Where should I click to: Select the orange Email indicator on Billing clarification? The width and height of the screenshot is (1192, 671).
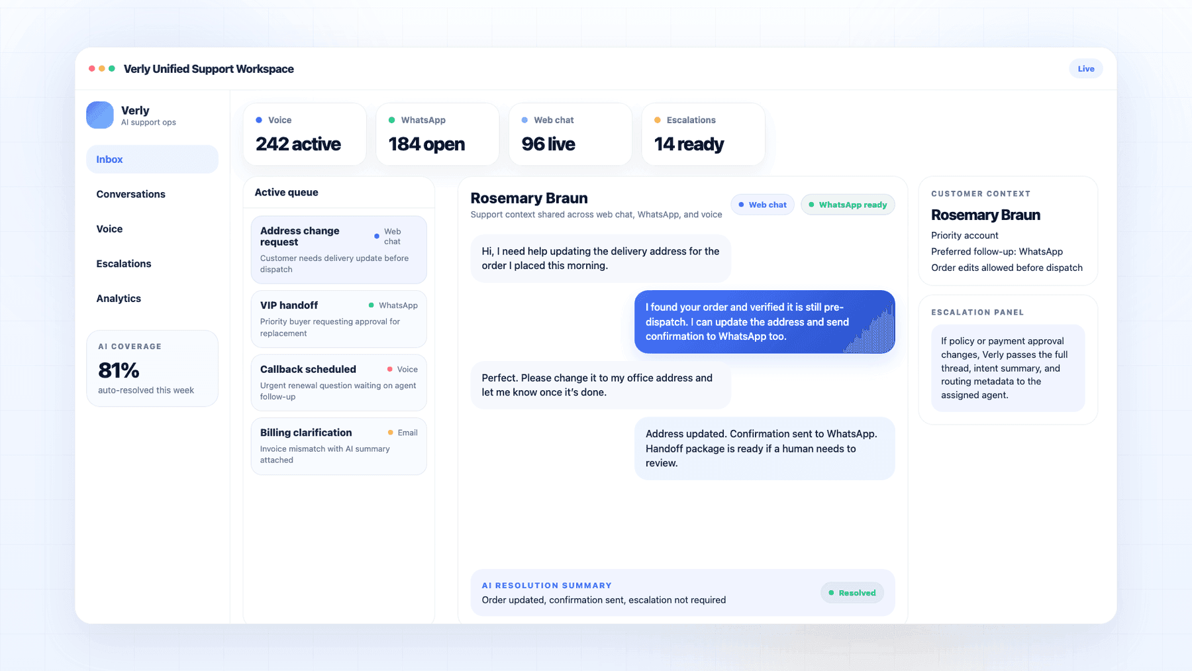pos(390,433)
